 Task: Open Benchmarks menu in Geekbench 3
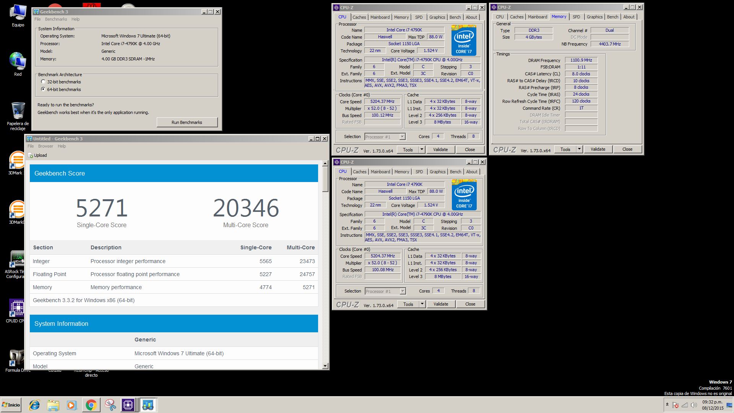[56, 19]
